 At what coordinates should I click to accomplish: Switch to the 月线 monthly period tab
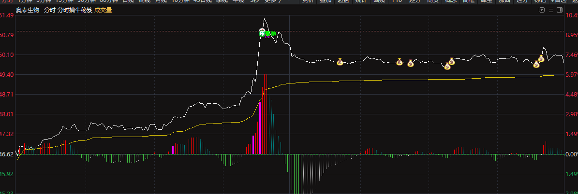pos(161,1)
